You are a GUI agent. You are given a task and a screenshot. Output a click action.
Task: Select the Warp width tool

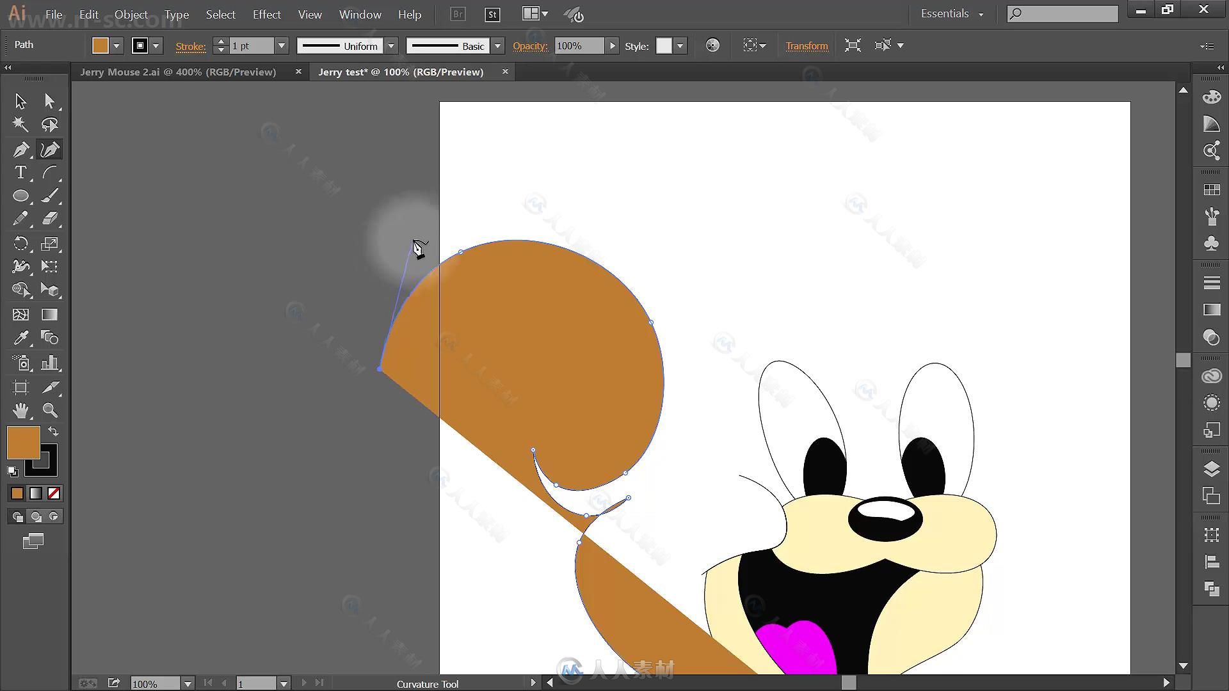(20, 266)
